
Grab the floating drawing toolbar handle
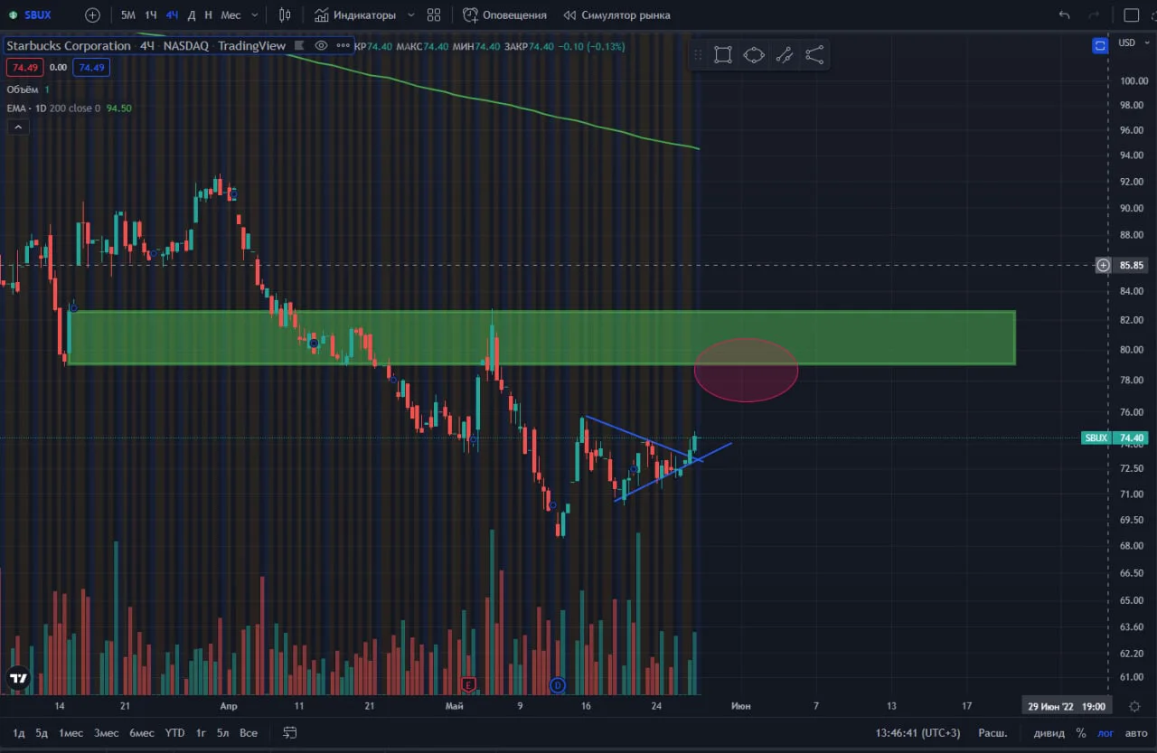click(697, 55)
